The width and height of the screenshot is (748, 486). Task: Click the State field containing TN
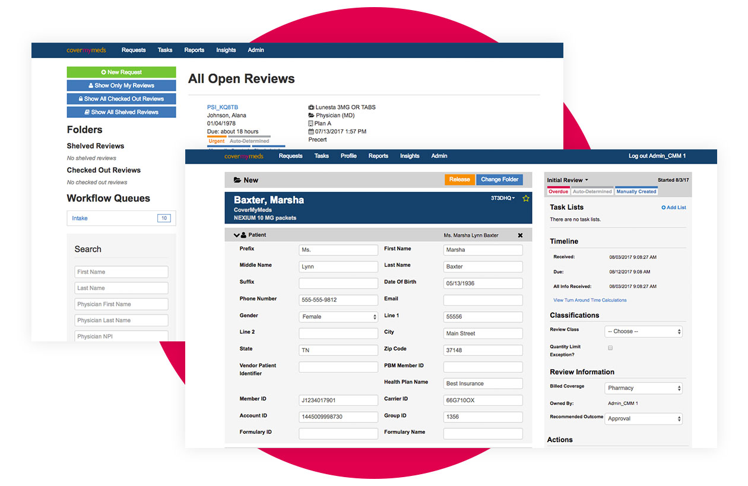pyautogui.click(x=338, y=350)
